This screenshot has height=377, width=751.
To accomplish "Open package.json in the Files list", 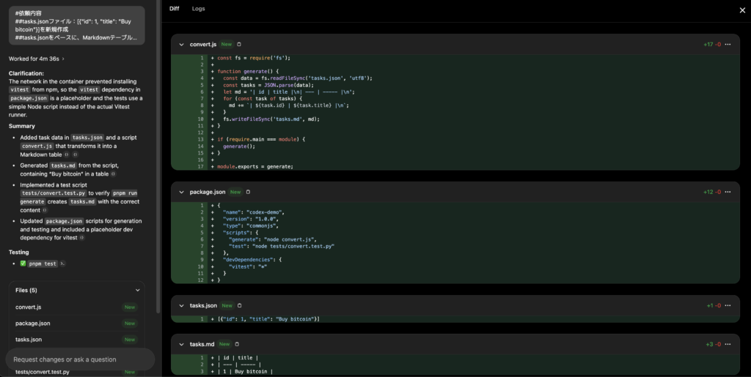I will (x=76, y=324).
